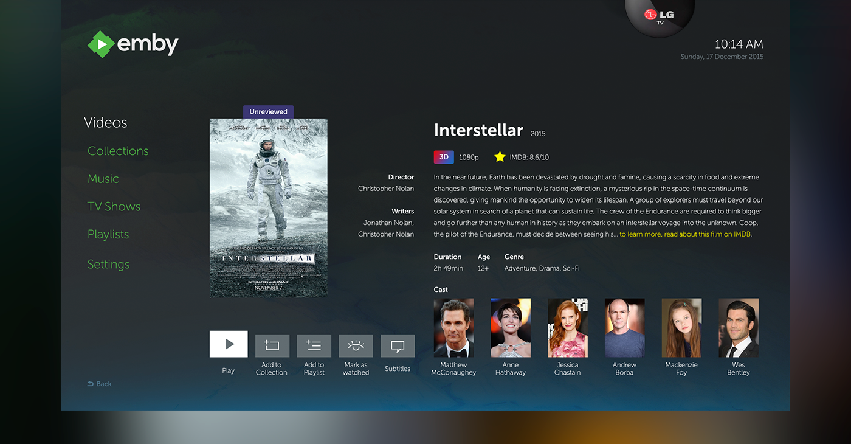
Task: Click the Add to Playlist icon
Action: click(x=314, y=345)
